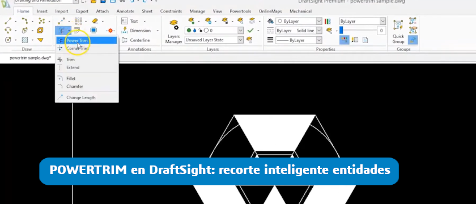Click the transparency value field showing 0
This screenshot has width=476, height=204.
click(x=381, y=31)
